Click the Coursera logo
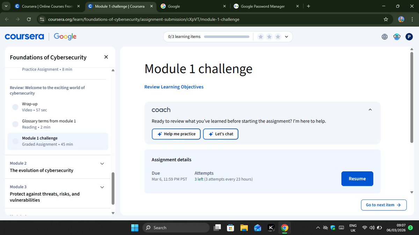This screenshot has width=419, height=235. 24,36
